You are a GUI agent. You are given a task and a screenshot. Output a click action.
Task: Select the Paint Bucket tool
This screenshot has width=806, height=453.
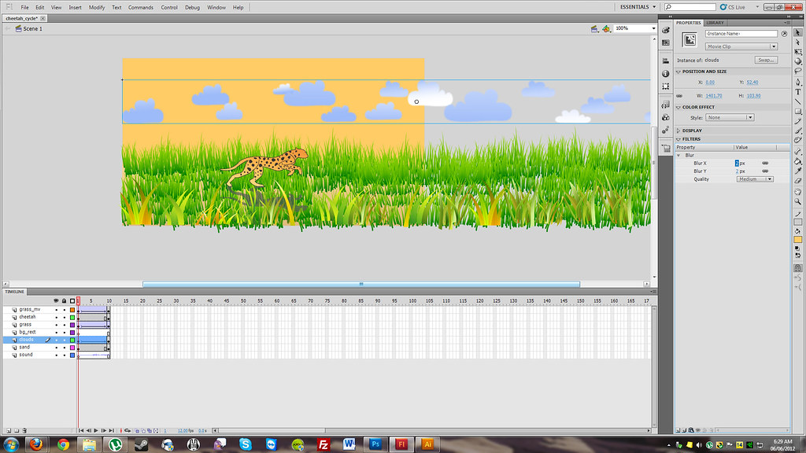798,160
